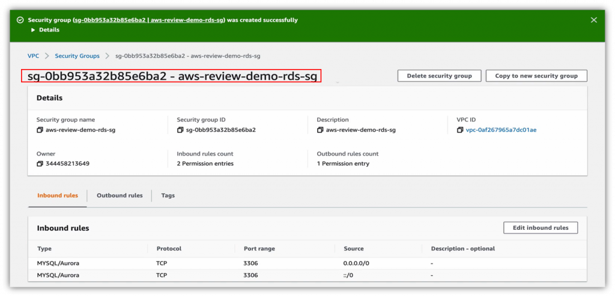Click the Source column header

(353, 249)
